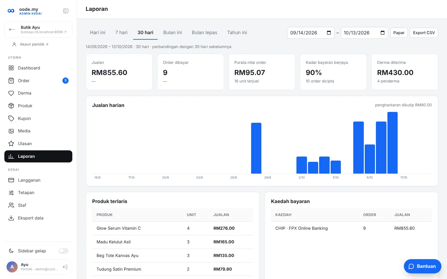This screenshot has width=447, height=279.
Task: Open the Butik Ayu store link
Action: pyautogui.click(x=38, y=29)
